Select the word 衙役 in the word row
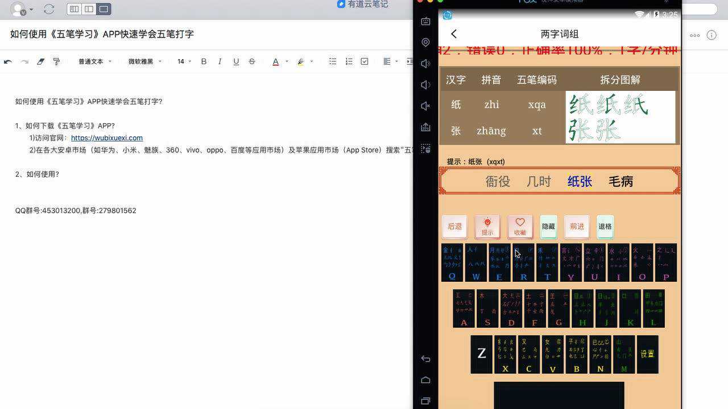 click(498, 181)
